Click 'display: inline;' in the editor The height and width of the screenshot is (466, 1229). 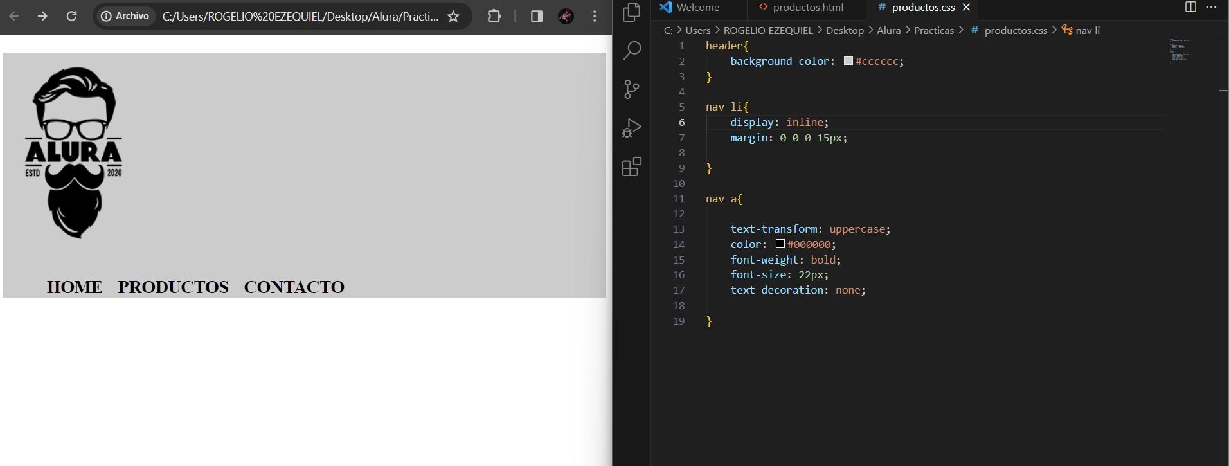pyautogui.click(x=780, y=122)
